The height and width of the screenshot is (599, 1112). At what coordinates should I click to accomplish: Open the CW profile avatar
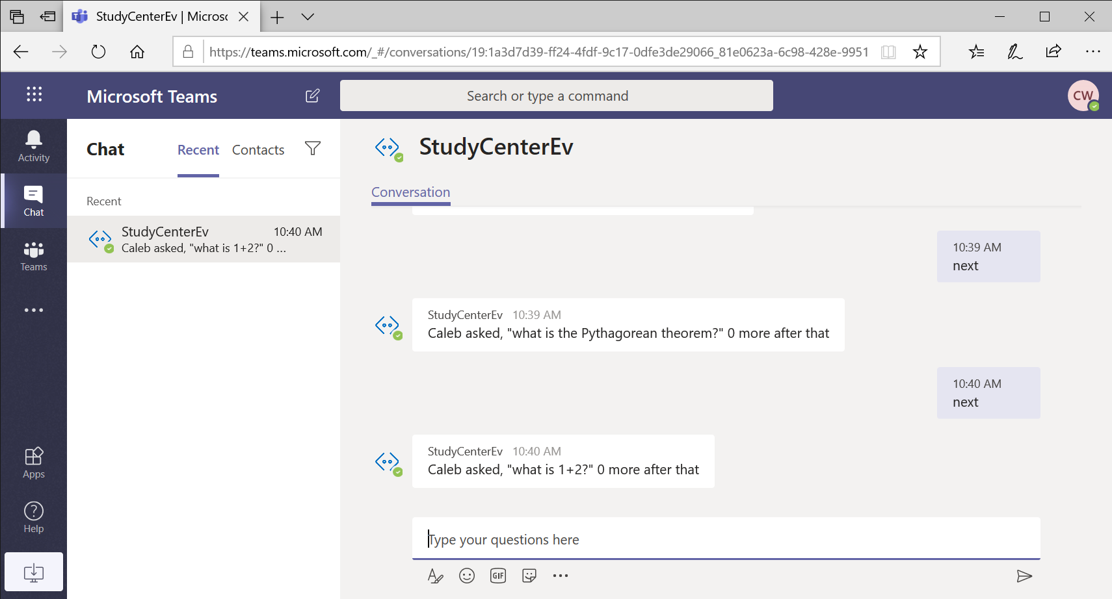pos(1083,96)
